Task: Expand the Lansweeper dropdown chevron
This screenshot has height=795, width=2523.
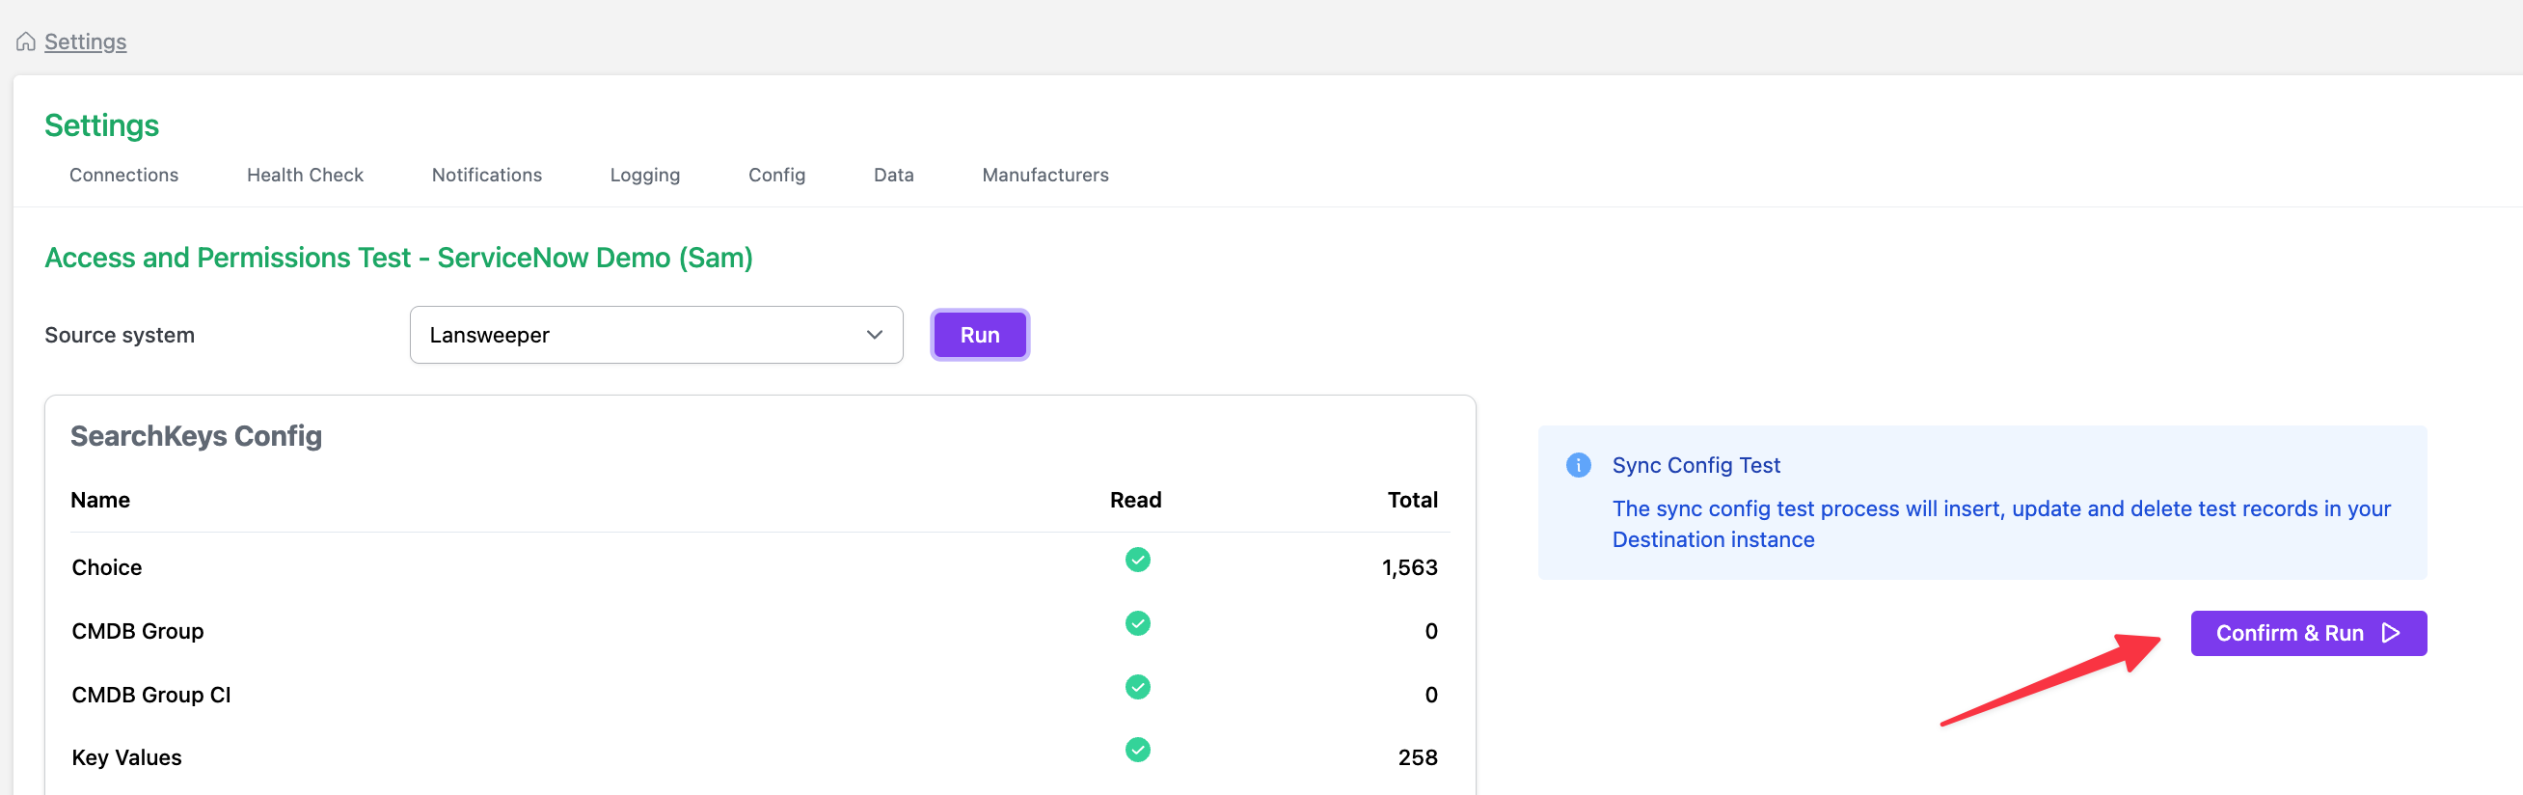Action: (874, 335)
